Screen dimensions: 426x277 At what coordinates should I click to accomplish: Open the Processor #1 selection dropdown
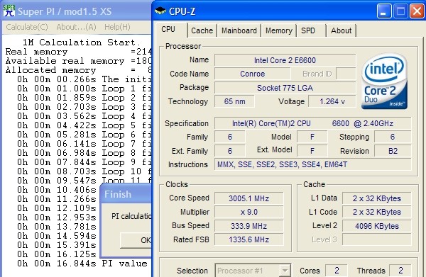[285, 271]
